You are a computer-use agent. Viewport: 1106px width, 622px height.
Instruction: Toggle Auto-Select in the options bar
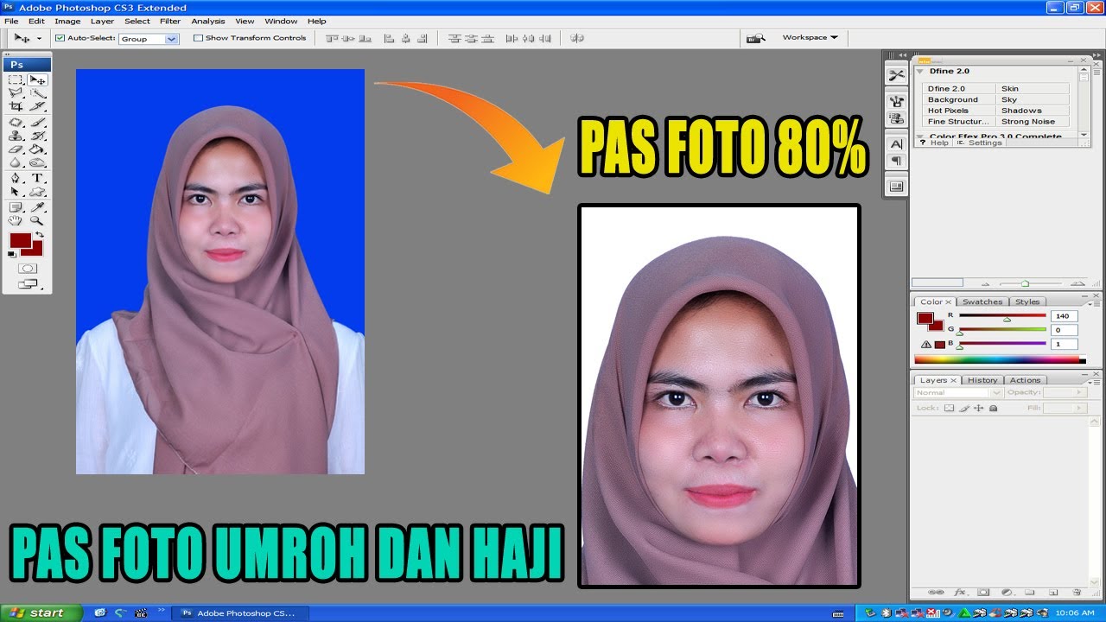[x=60, y=37]
